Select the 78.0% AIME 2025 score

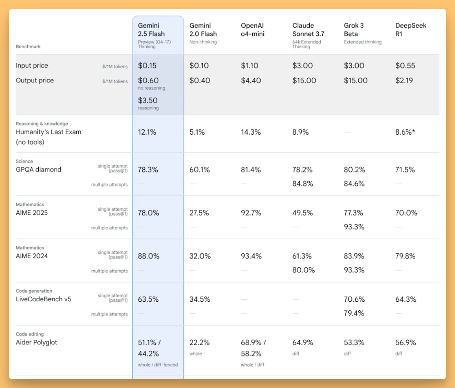[x=148, y=213]
